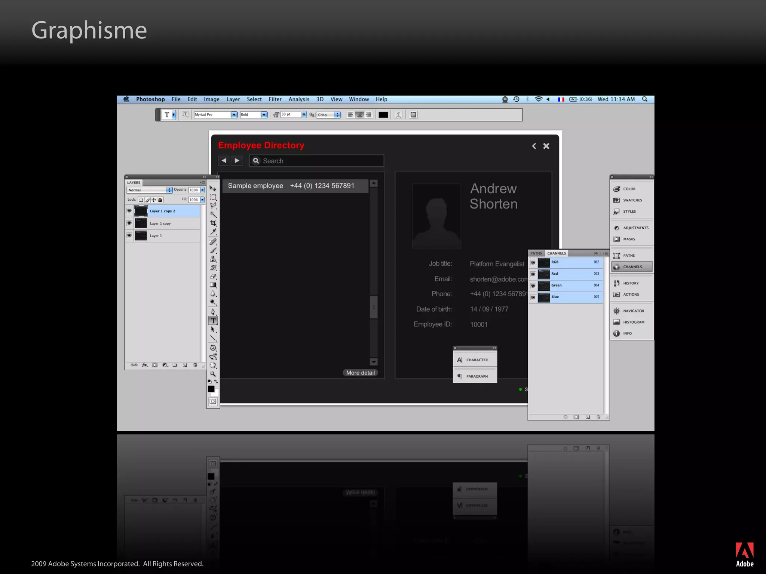Click the Spotlight search icon in menu bar
Image resolution: width=766 pixels, height=574 pixels.
[x=645, y=99]
